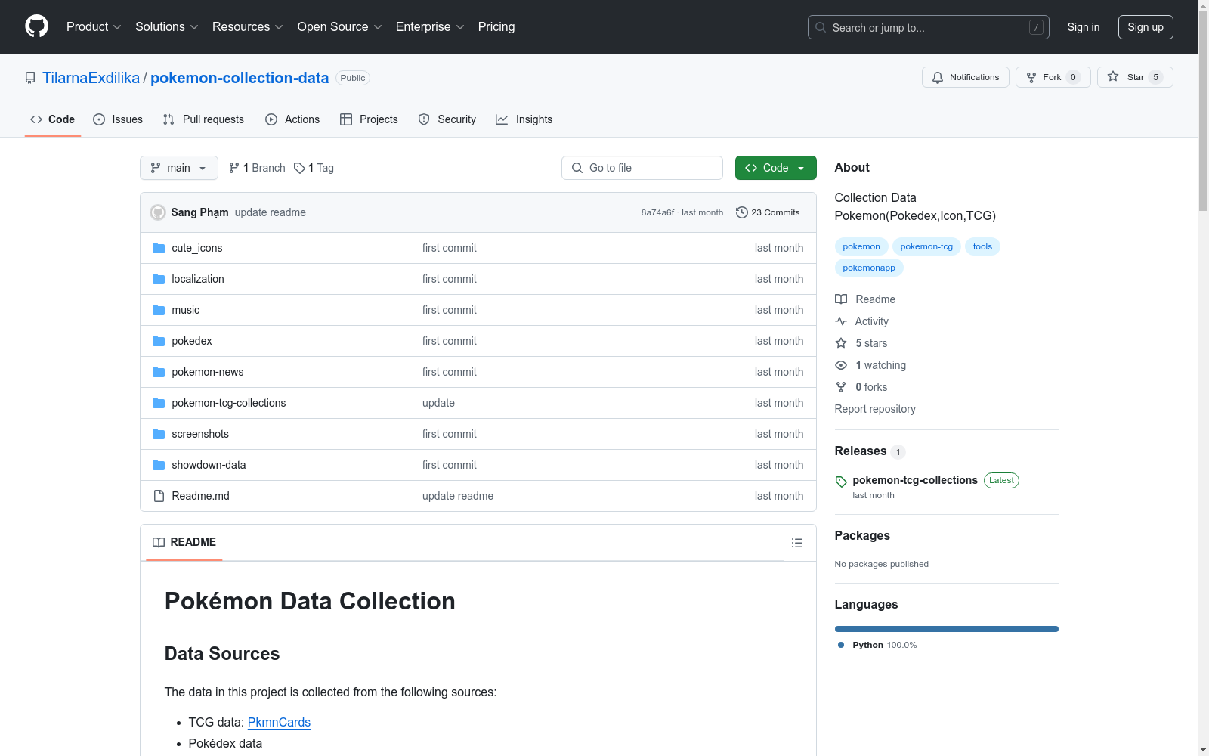The image size is (1209, 756).
Task: Open the green Code dropdown button
Action: [x=776, y=168]
